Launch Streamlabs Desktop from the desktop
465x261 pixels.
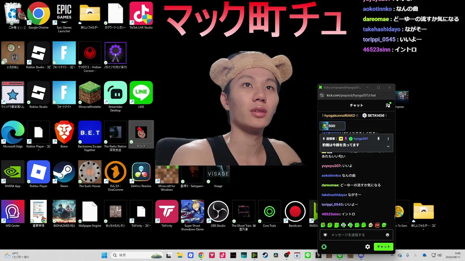pyautogui.click(x=116, y=96)
